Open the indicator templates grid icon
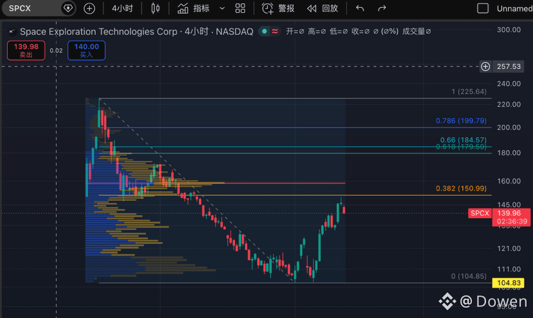533x318 pixels. pos(240,8)
